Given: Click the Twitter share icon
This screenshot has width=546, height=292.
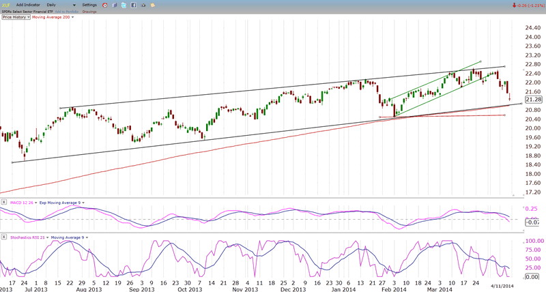Looking at the screenshot, I should pos(124,4).
